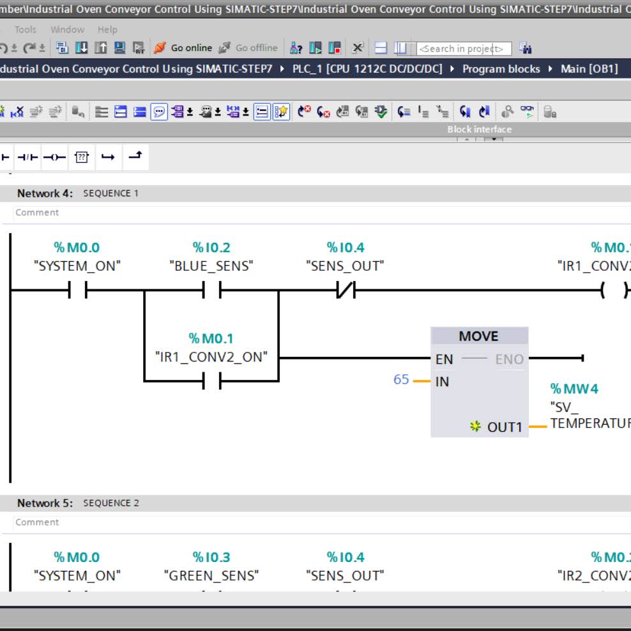Click the Compile toolbar icon
The image size is (631, 631).
coord(62,48)
